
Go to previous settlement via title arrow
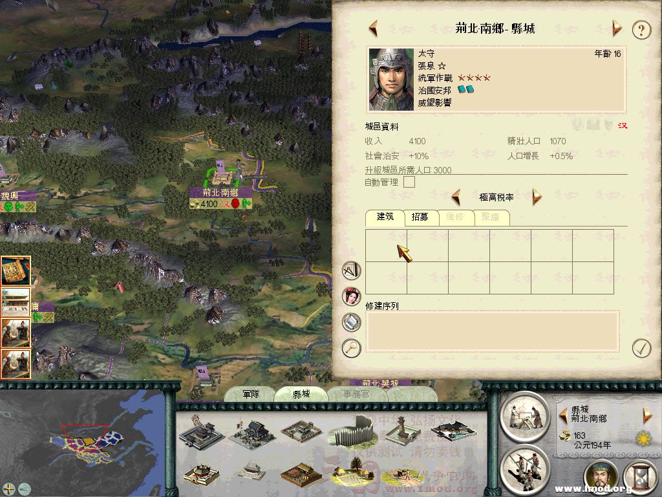(x=373, y=28)
